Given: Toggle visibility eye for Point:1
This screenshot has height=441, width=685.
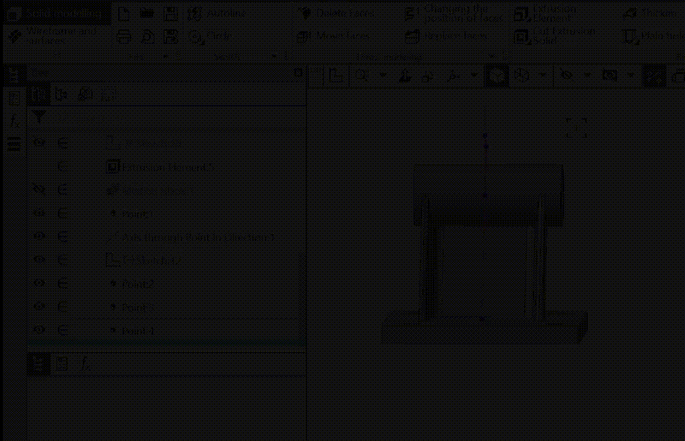Looking at the screenshot, I should tap(40, 213).
